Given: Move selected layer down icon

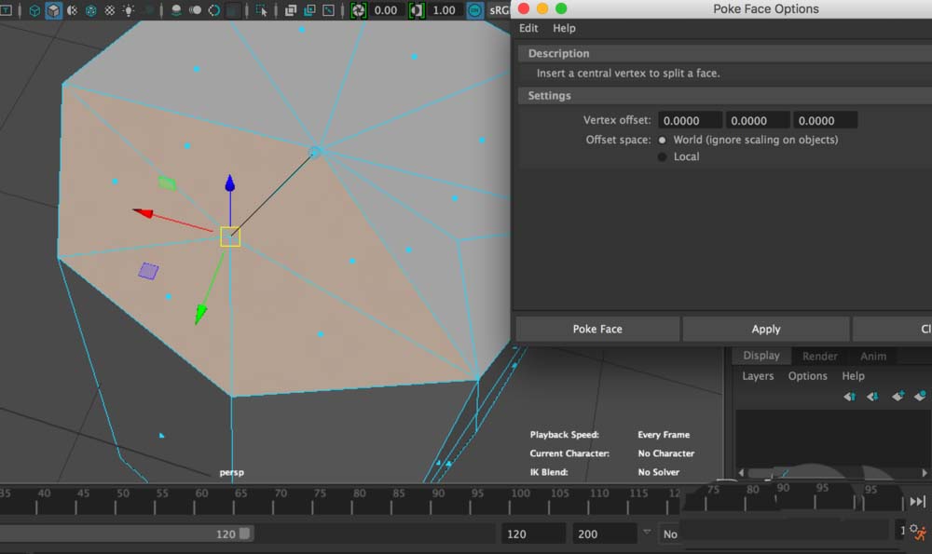Looking at the screenshot, I should (872, 396).
